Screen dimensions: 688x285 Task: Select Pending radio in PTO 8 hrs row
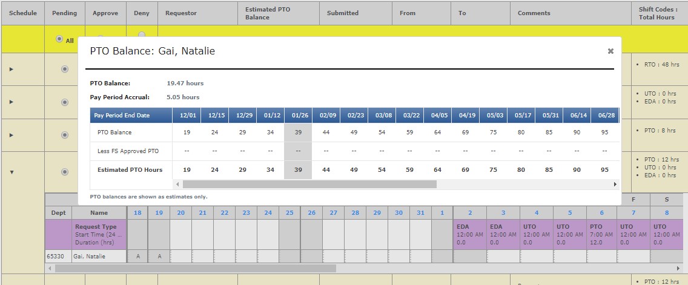pyautogui.click(x=65, y=135)
